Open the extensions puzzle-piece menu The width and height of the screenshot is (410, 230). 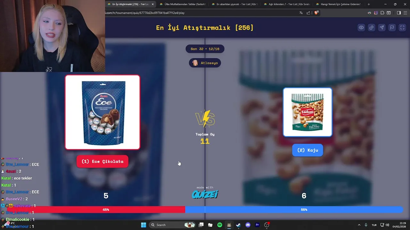pyautogui.click(x=382, y=13)
